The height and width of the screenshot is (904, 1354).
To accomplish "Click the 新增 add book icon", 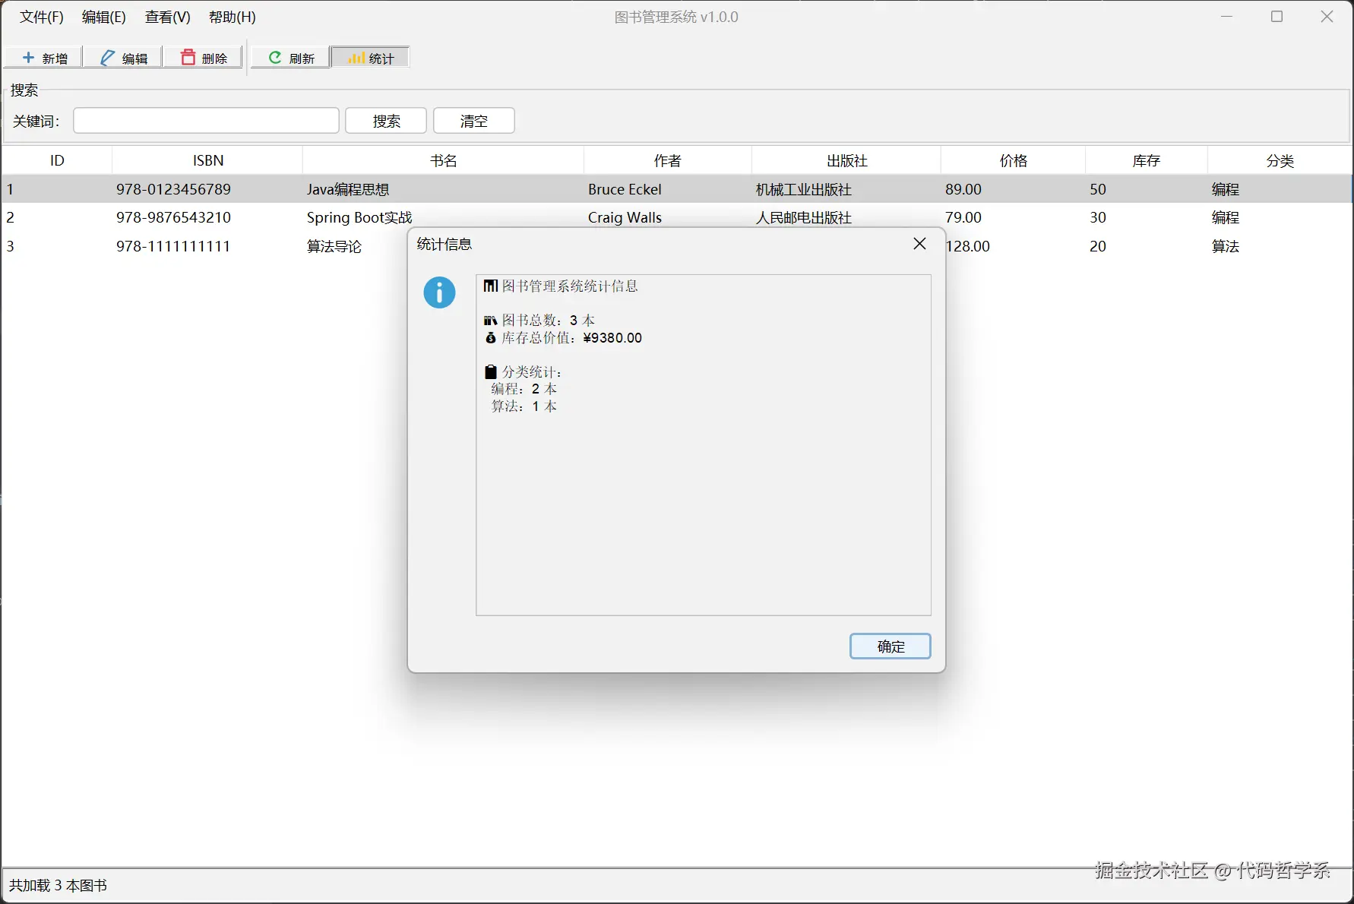I will (28, 57).
